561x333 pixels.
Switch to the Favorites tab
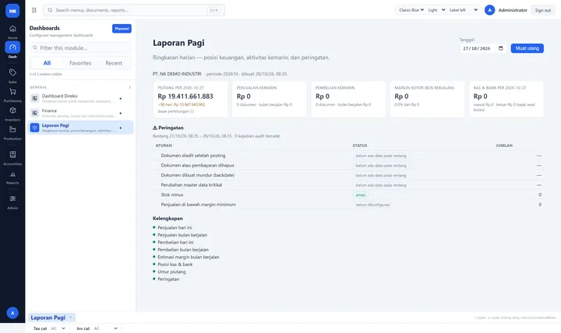pyautogui.click(x=80, y=63)
